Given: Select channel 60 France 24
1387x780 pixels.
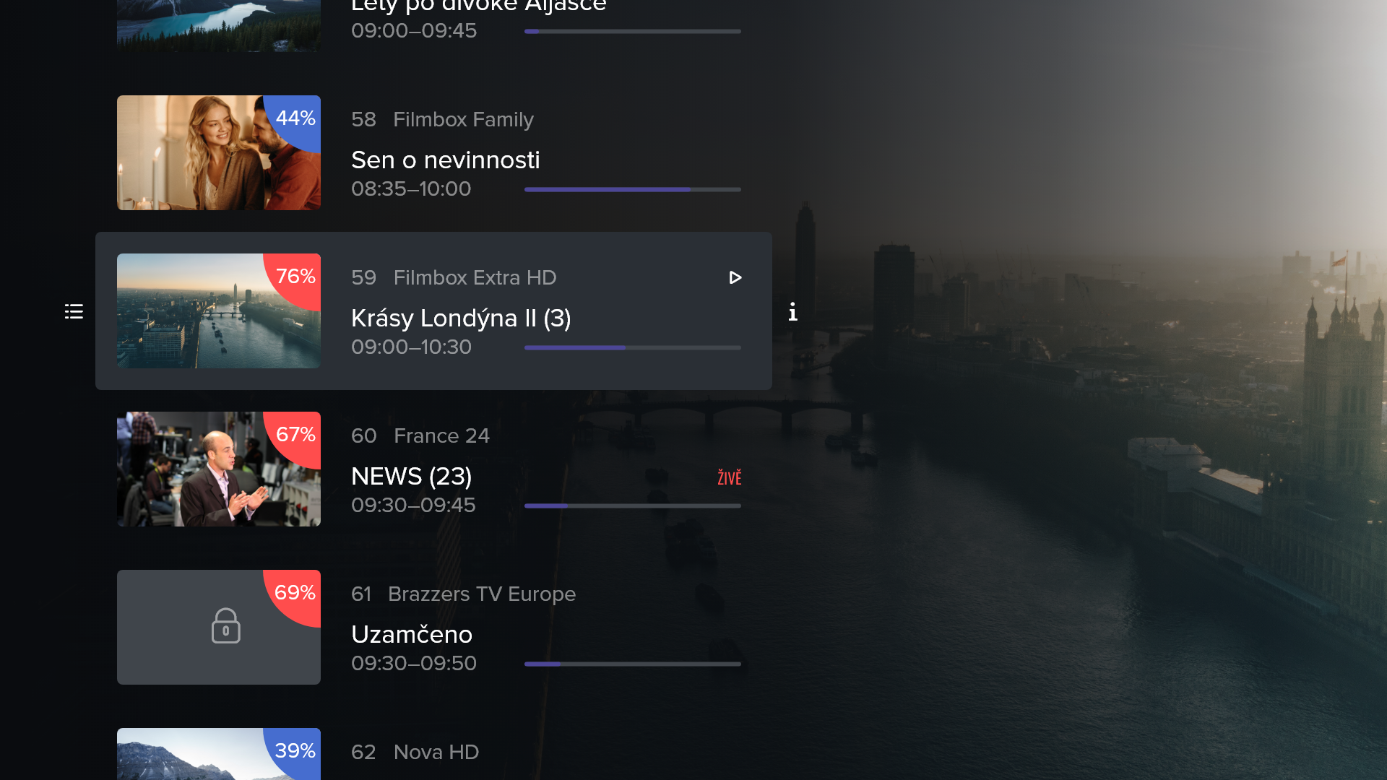Looking at the screenshot, I should [x=420, y=436].
